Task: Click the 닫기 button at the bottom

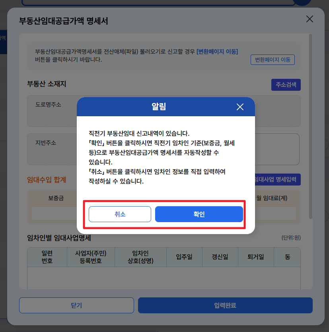Action: point(76,305)
